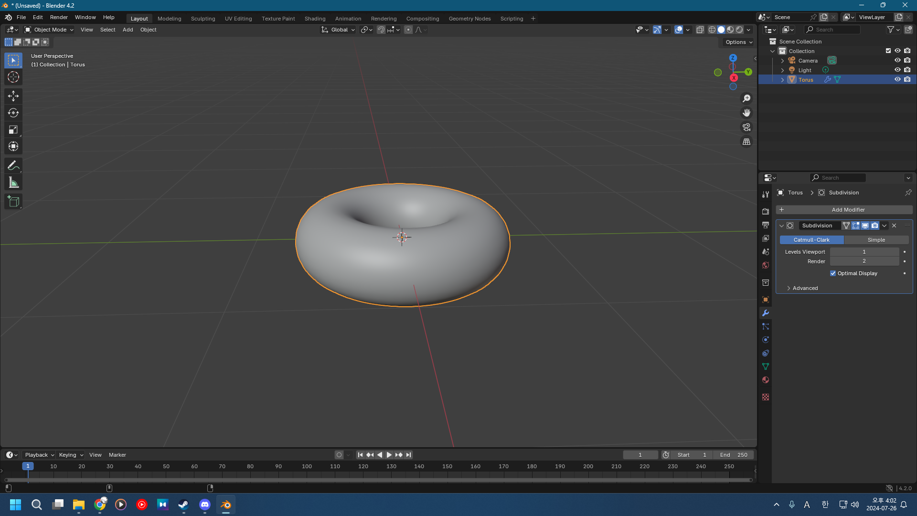917x516 pixels.
Task: Exclude Collection from view layer checkbox
Action: point(888,51)
